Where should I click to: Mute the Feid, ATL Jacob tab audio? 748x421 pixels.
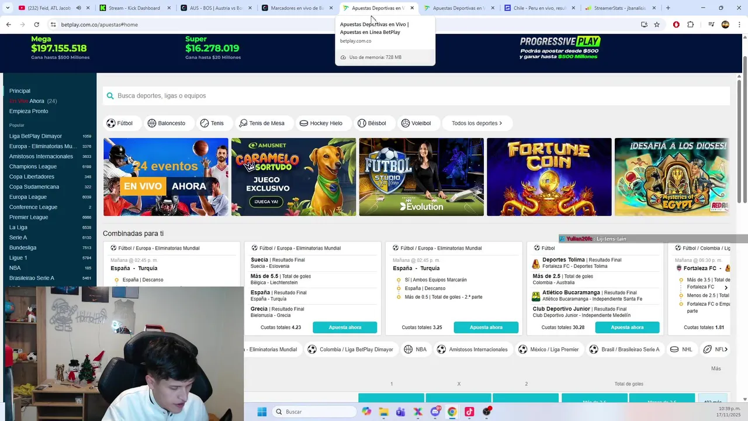[x=78, y=8]
